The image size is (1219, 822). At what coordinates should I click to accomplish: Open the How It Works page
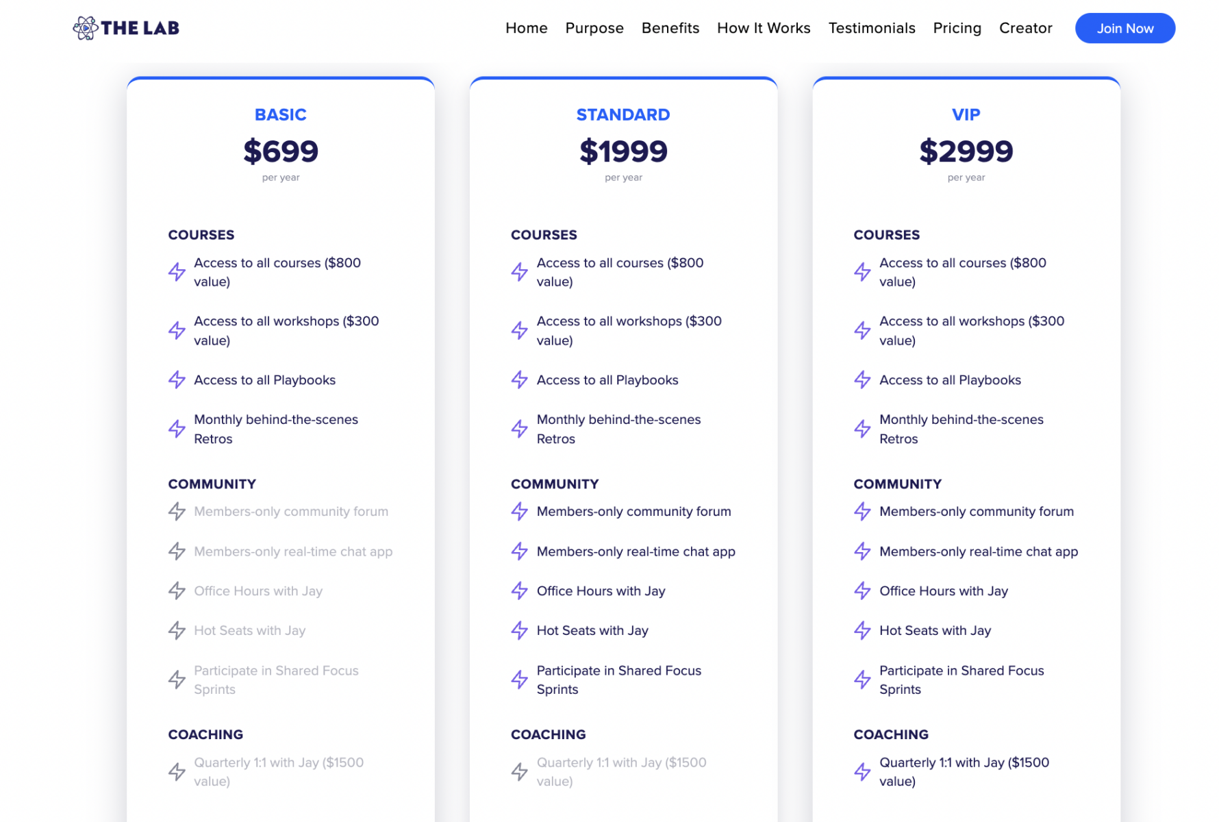coord(763,28)
